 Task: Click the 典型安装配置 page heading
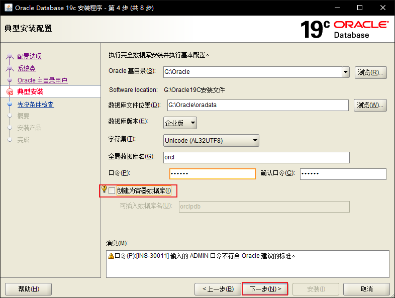[28, 28]
